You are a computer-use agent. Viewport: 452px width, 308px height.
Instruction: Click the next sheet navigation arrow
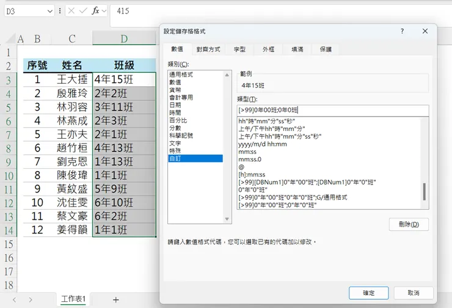tap(31, 300)
